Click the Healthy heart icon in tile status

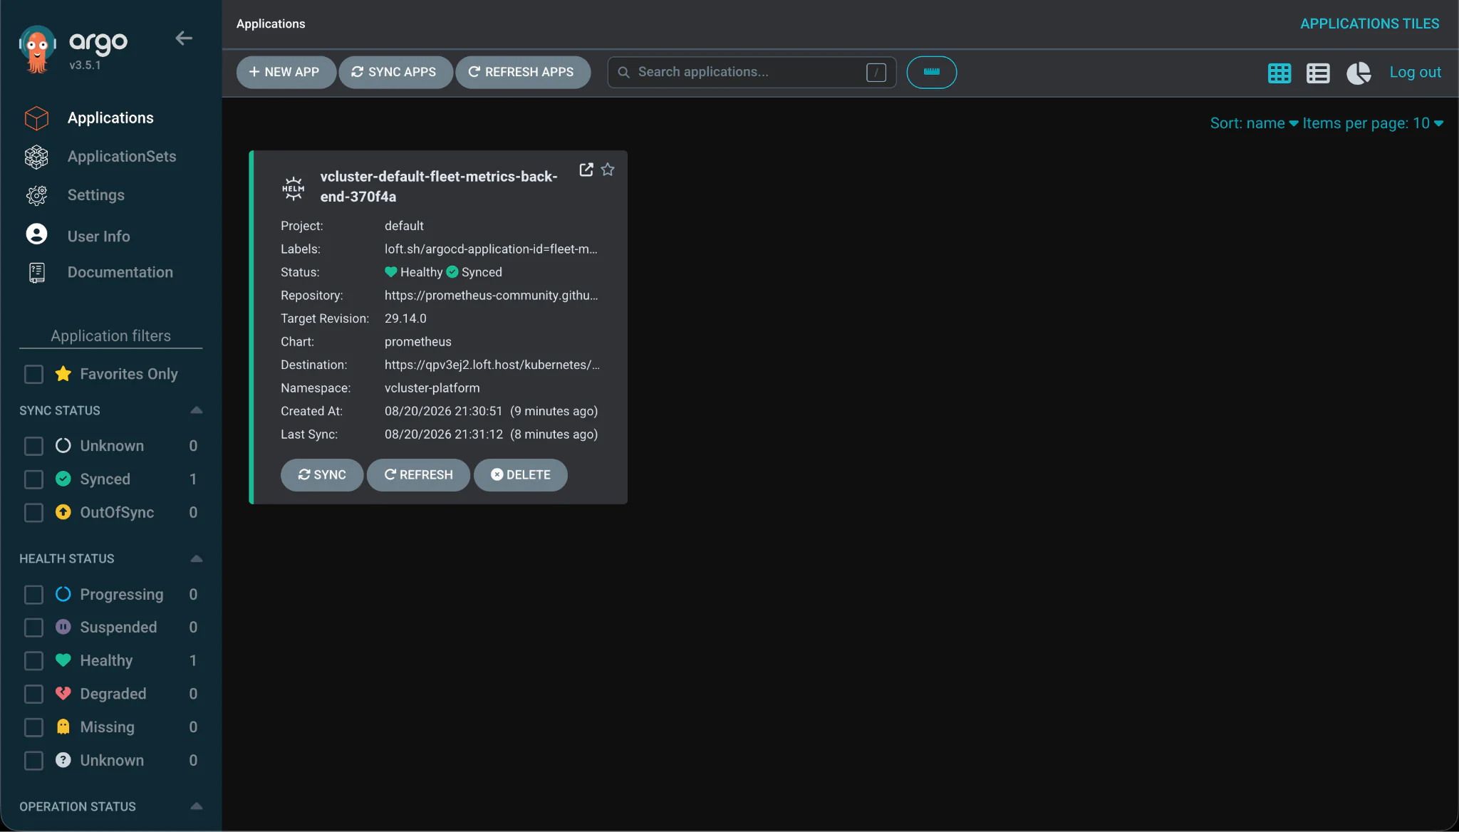[390, 272]
